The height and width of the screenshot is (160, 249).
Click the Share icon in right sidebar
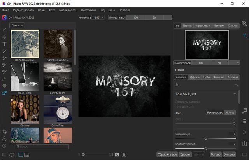[245, 132]
